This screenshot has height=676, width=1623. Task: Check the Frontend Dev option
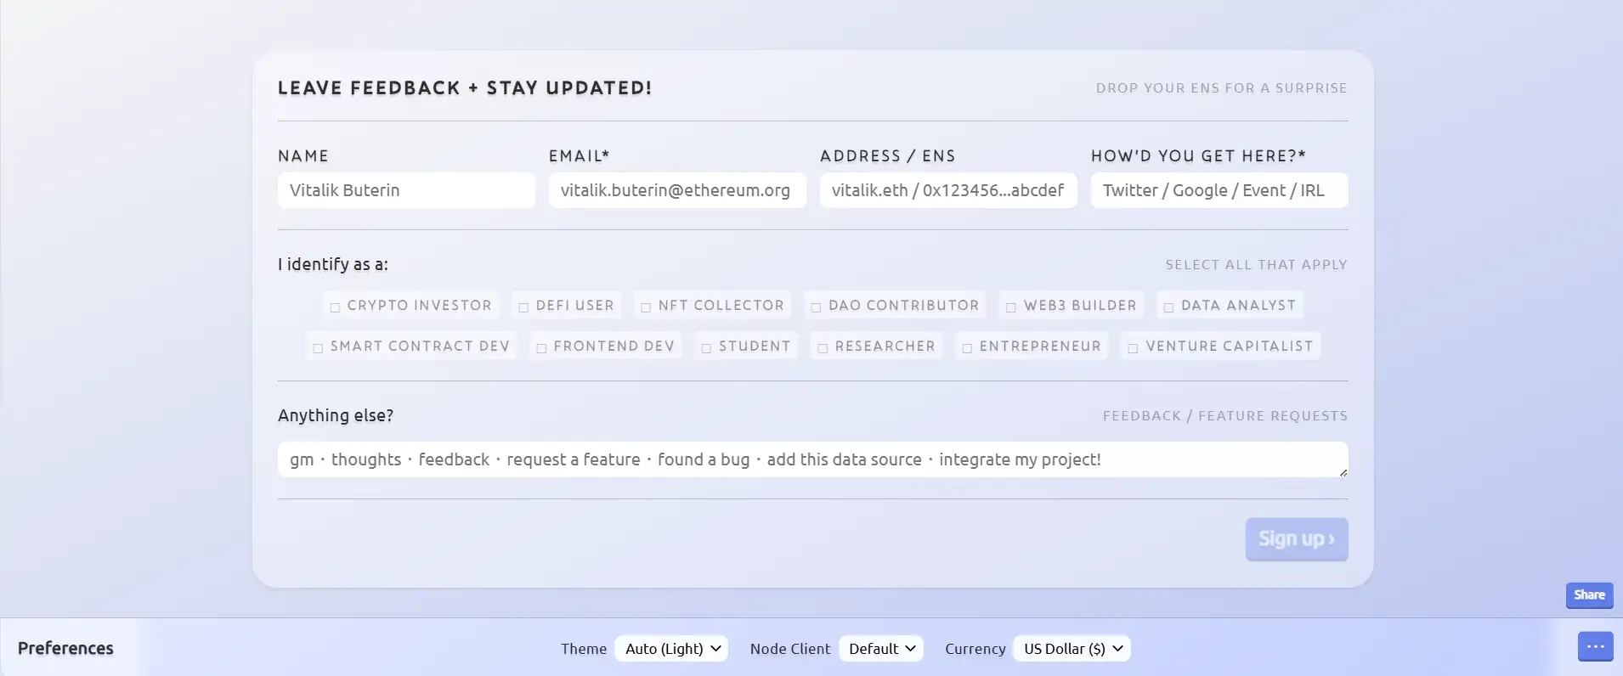pos(541,348)
